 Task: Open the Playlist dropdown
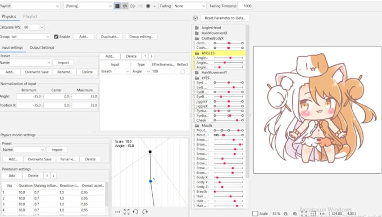pyautogui.click(x=35, y=6)
